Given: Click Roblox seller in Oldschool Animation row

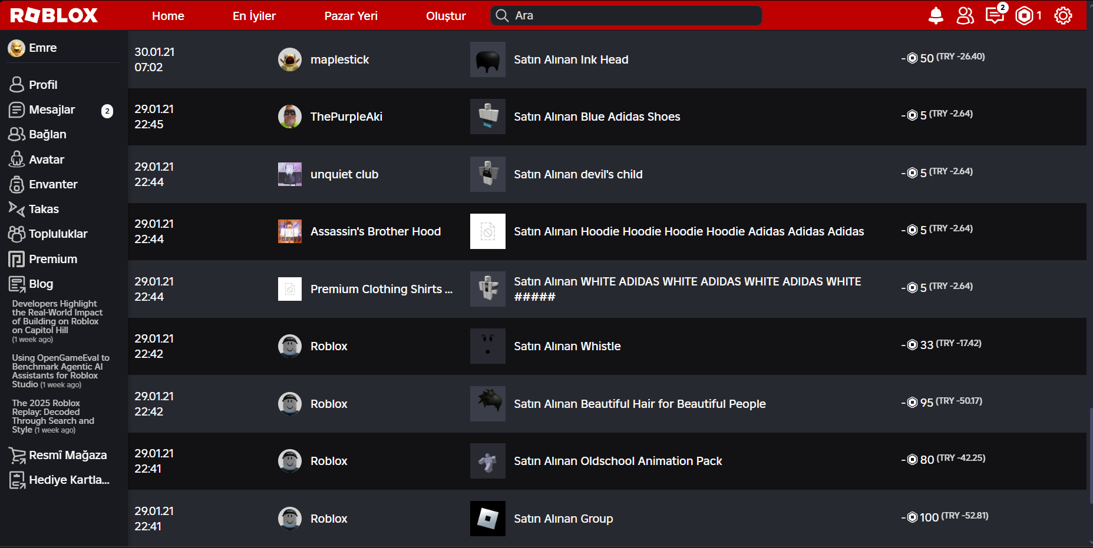Looking at the screenshot, I should (329, 461).
